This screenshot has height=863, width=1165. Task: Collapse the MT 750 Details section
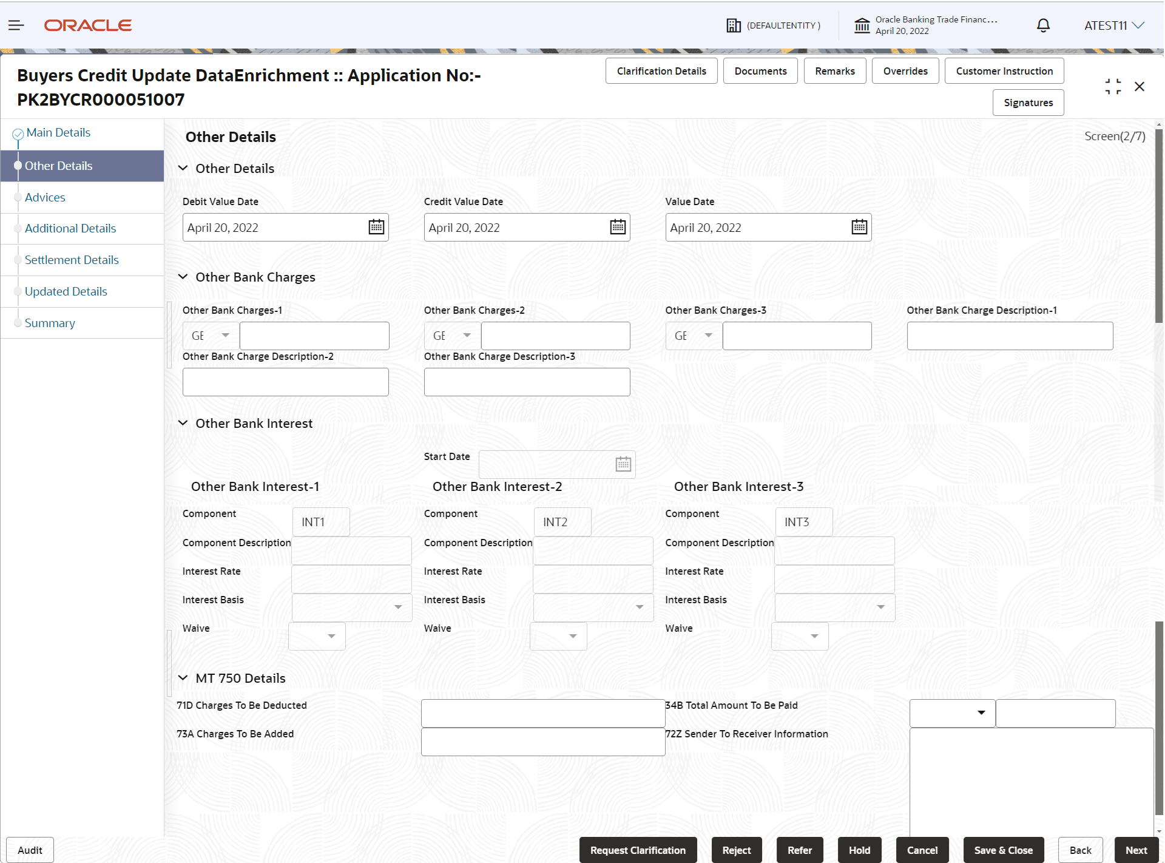pyautogui.click(x=183, y=678)
